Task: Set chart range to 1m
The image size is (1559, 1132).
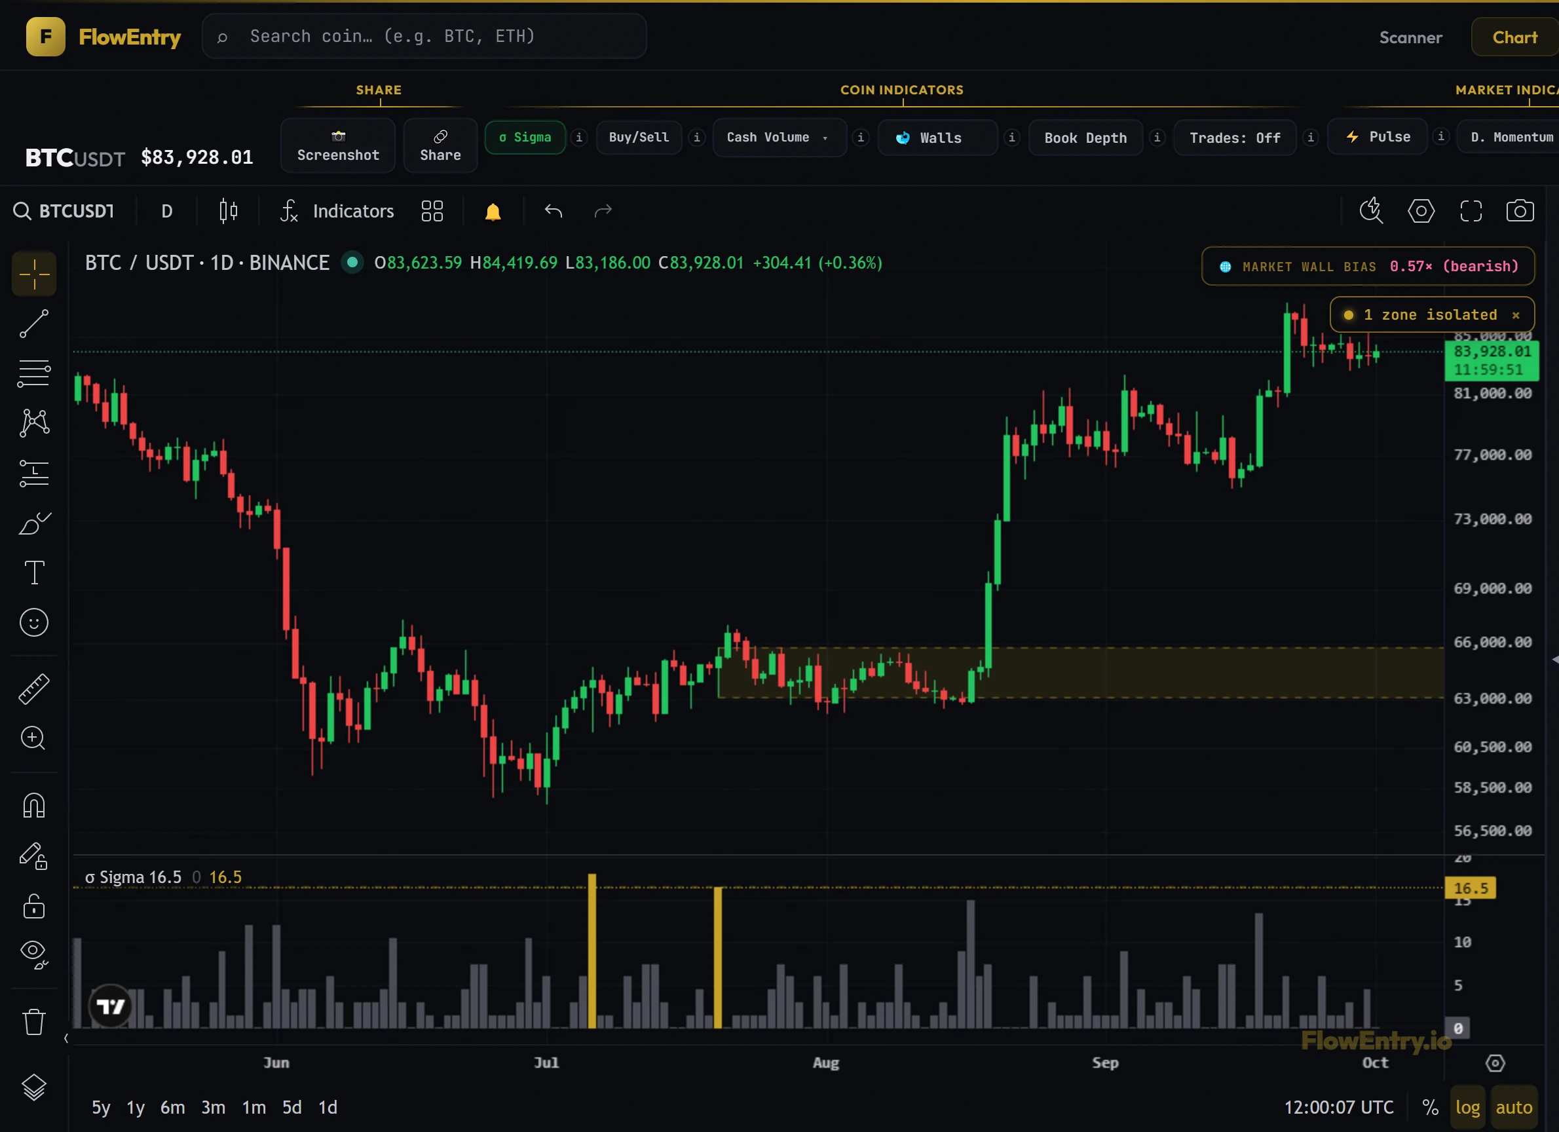Action: coord(254,1107)
